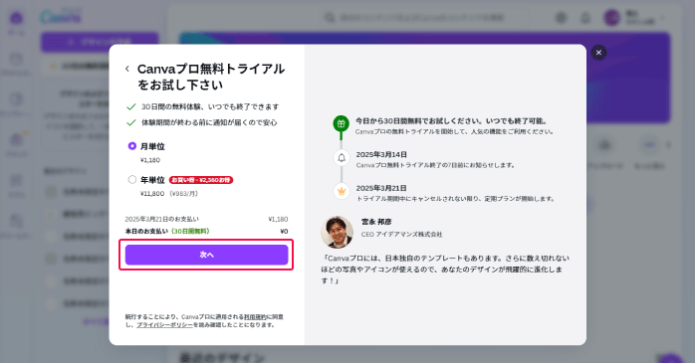Click the home icon in background sidebar
The width and height of the screenshot is (695, 363).
pyautogui.click(x=16, y=19)
